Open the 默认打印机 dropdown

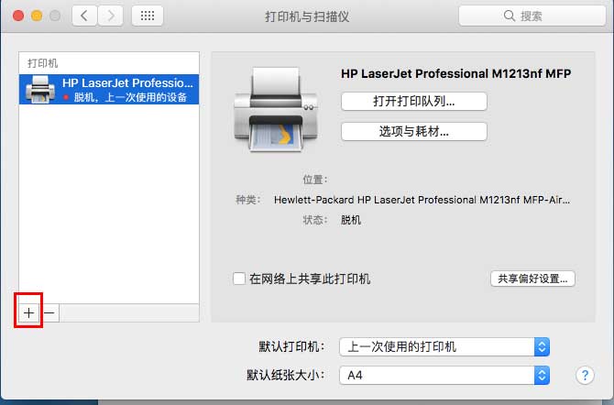click(444, 346)
